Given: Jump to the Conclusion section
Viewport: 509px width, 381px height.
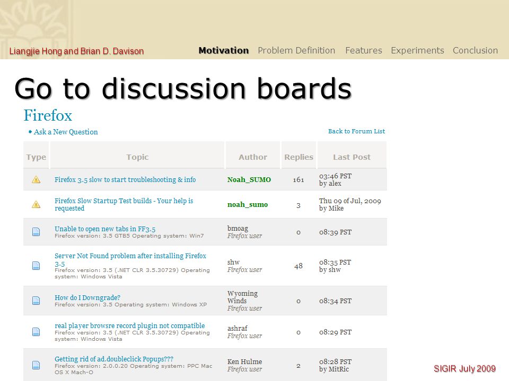Looking at the screenshot, I should pyautogui.click(x=475, y=51).
